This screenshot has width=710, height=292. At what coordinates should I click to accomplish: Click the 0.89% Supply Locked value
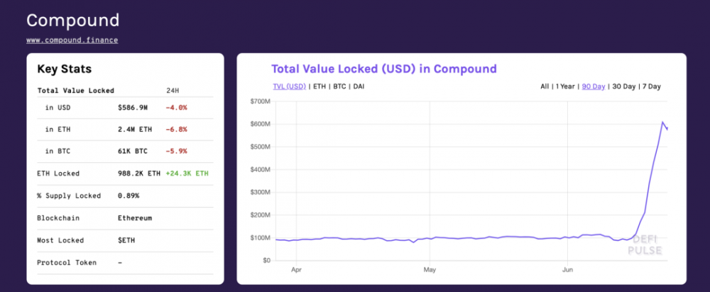pos(129,196)
